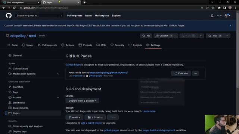Open browser side panel icon
This screenshot has height=134, width=239.
224,8
